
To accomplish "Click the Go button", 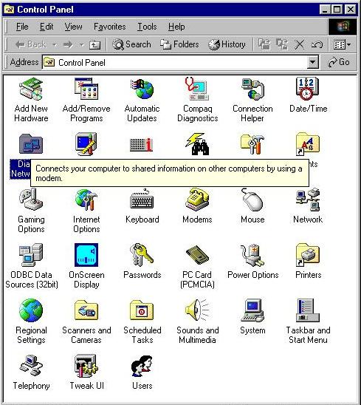I will 339,62.
